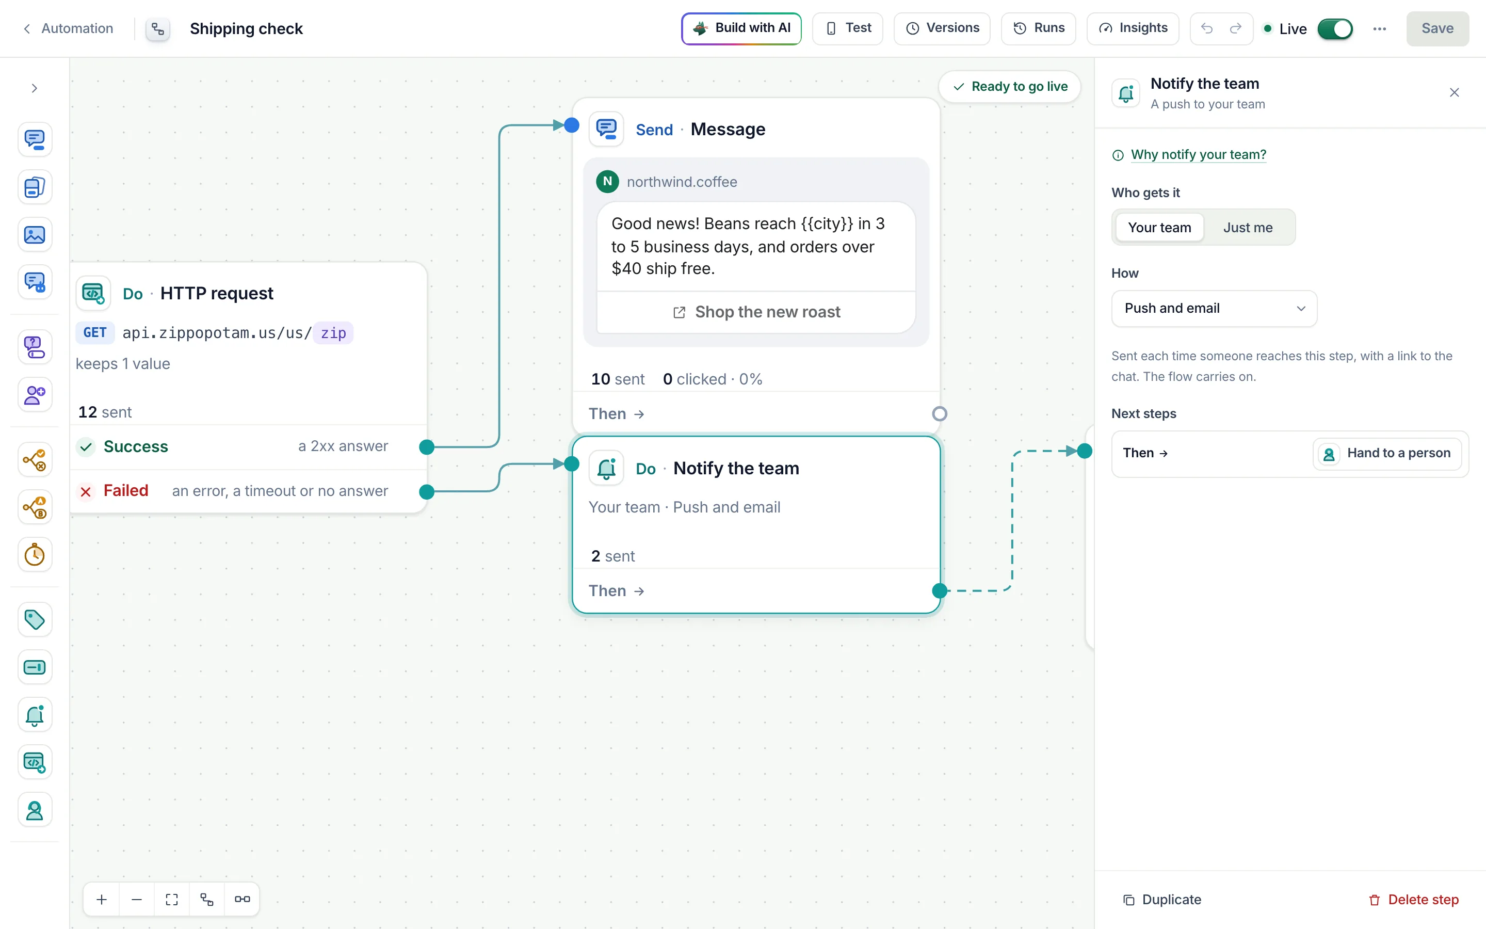Click the Ready to go live badge

pyautogui.click(x=1009, y=87)
